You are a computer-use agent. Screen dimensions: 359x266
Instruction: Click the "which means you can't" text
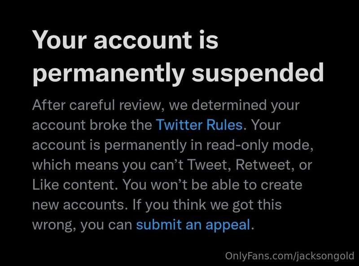(x=115, y=165)
